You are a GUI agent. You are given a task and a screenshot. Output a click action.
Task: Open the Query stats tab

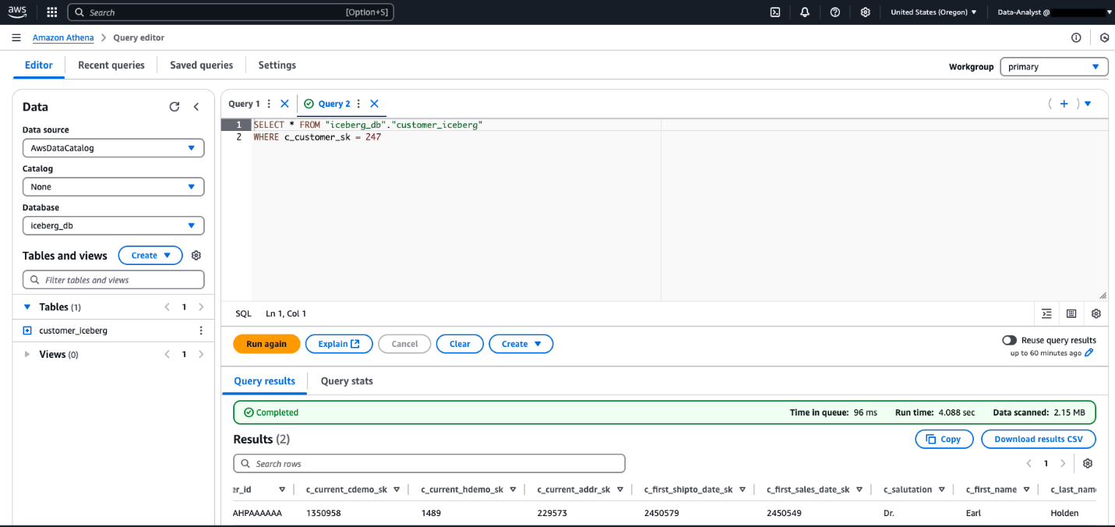[x=347, y=381]
